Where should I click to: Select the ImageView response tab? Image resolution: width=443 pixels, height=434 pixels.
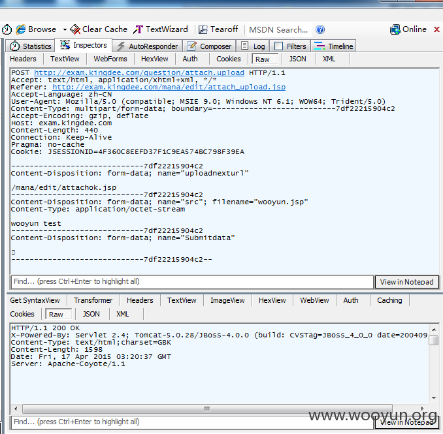(x=227, y=300)
